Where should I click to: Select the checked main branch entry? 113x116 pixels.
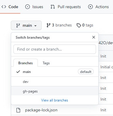55,72
